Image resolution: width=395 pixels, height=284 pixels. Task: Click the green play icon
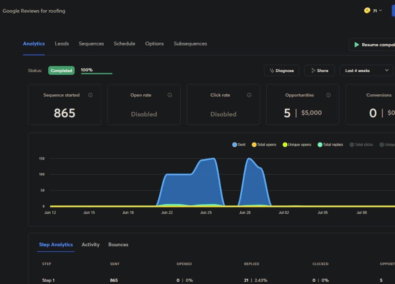[x=356, y=45]
